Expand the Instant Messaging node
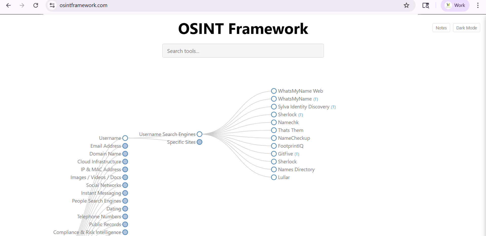Image resolution: width=486 pixels, height=236 pixels. click(x=125, y=193)
